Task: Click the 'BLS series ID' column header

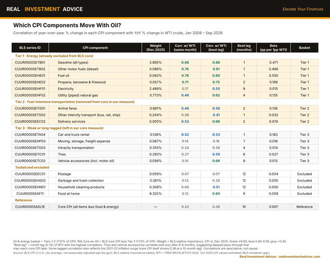Action: [30, 48]
